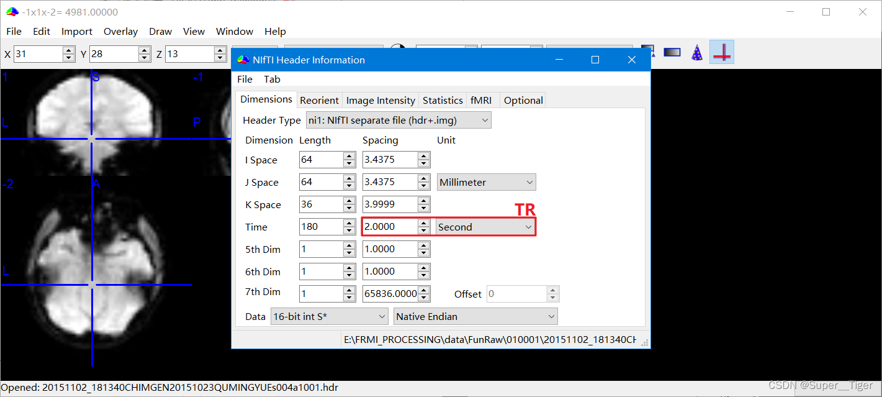The image size is (882, 397).
Task: Click the I Space spacing field 3.4375
Action: coord(390,160)
